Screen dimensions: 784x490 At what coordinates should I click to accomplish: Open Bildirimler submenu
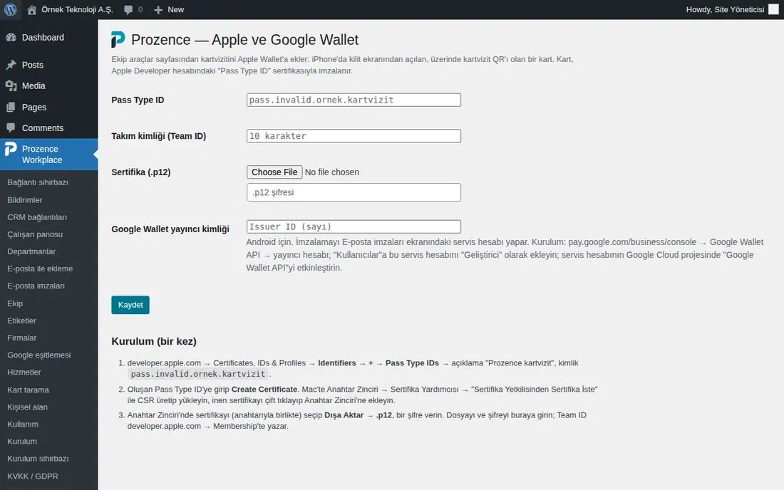coord(25,200)
